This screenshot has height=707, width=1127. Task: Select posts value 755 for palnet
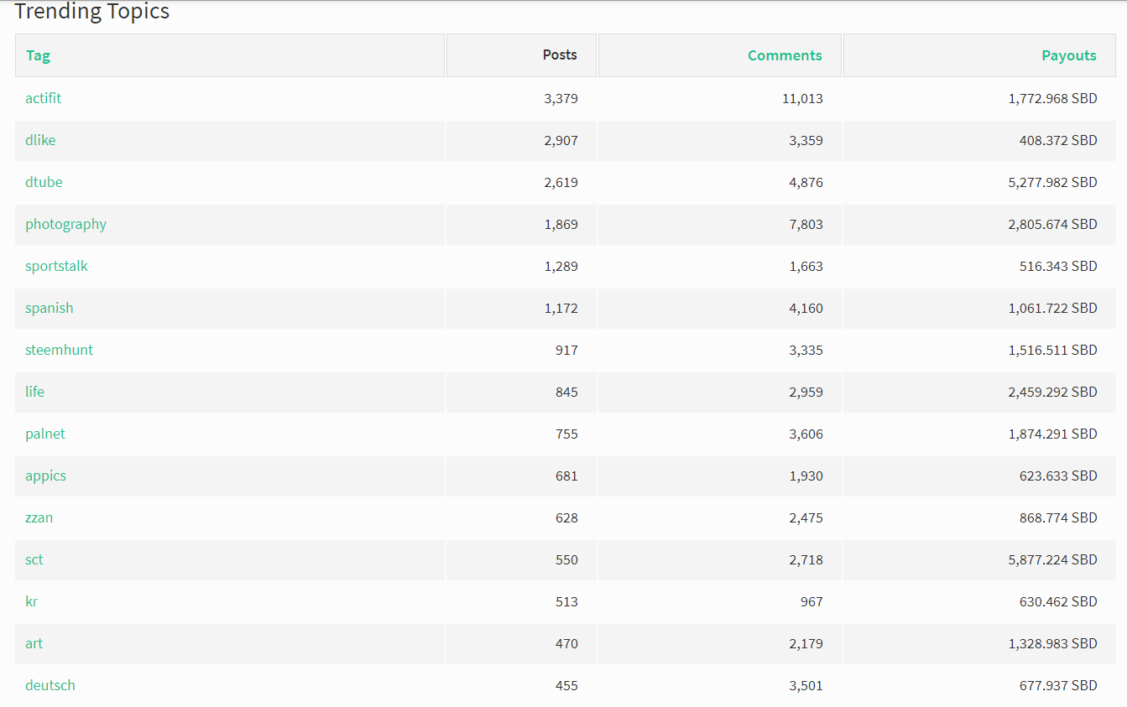pos(566,434)
